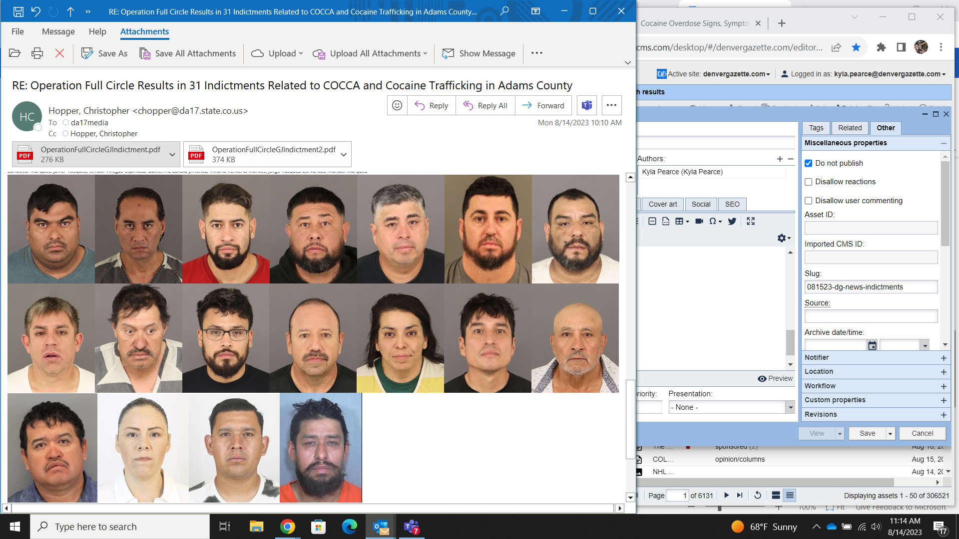Open Chrome extensions puzzle icon

tap(881, 47)
